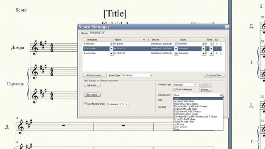Click the Instrument column header

92,40
